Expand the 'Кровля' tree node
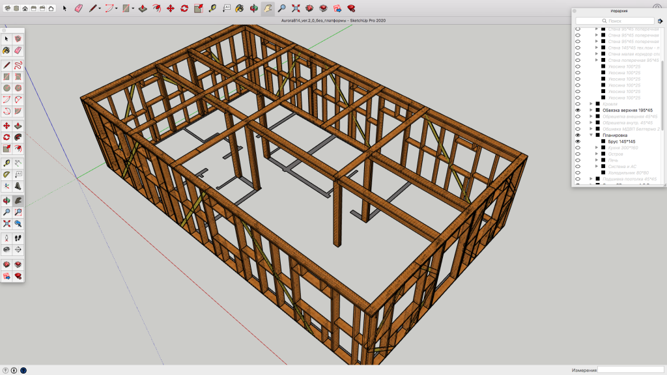This screenshot has height=375, width=667. (x=591, y=104)
